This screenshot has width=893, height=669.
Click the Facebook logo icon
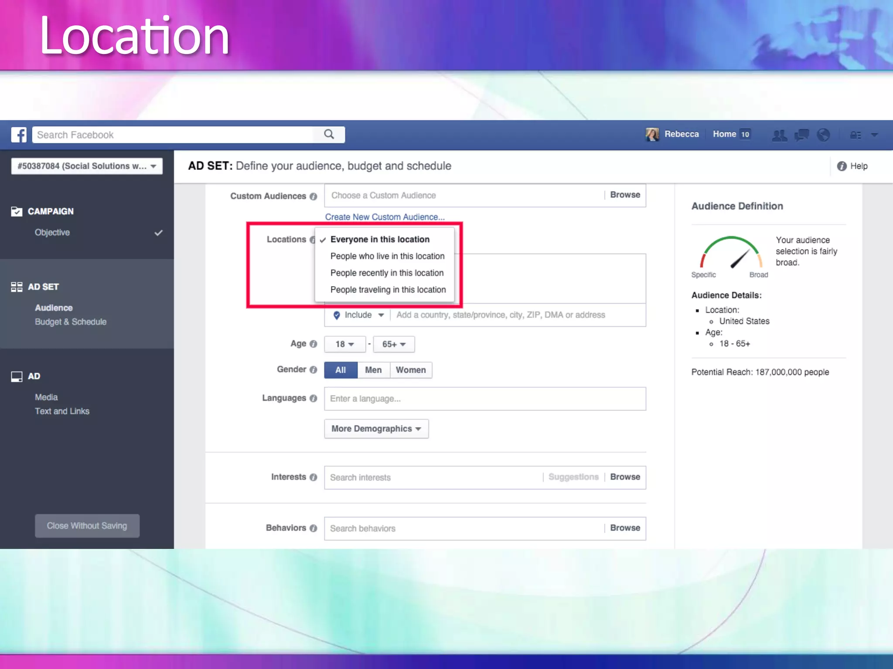19,135
